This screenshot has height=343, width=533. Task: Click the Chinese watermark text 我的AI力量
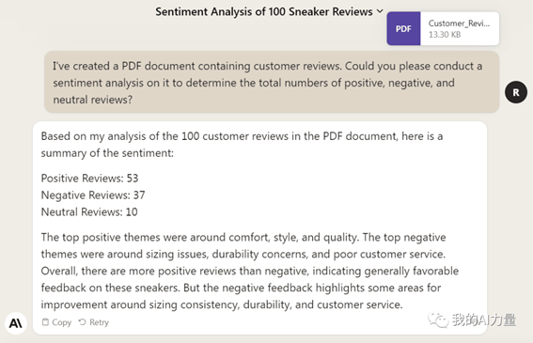click(x=484, y=320)
